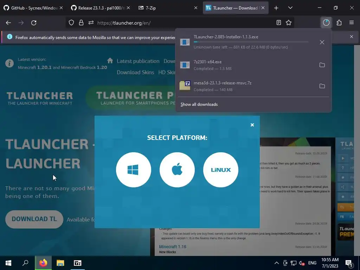Open folder containing 7z2301-x64.exe
Screen dimensions: 360x270
point(322,65)
